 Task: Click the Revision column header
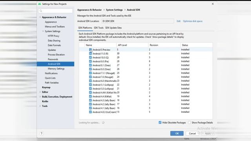[x=164, y=45]
